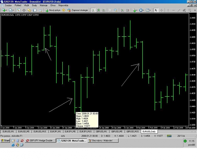Open the Nápověda menu
This screenshot has height=160, width=197.
tap(63, 5)
